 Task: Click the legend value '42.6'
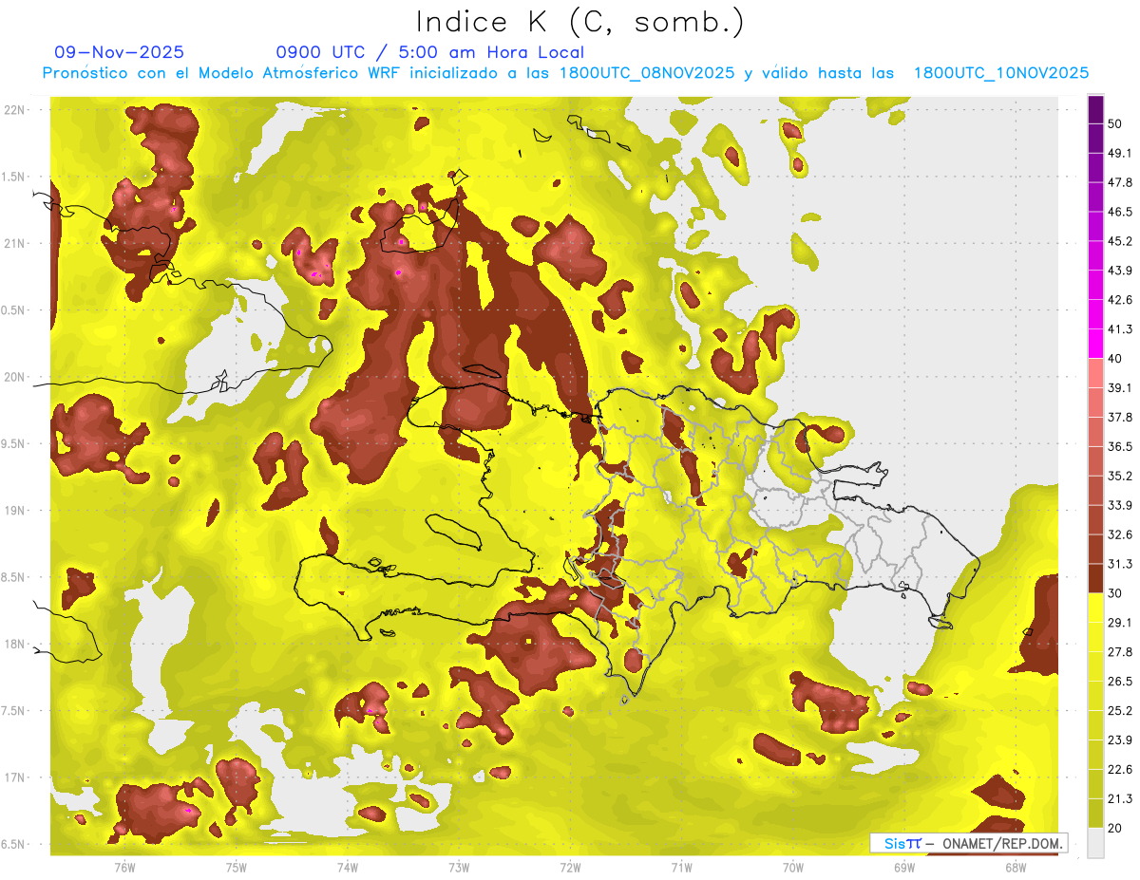[1119, 300]
